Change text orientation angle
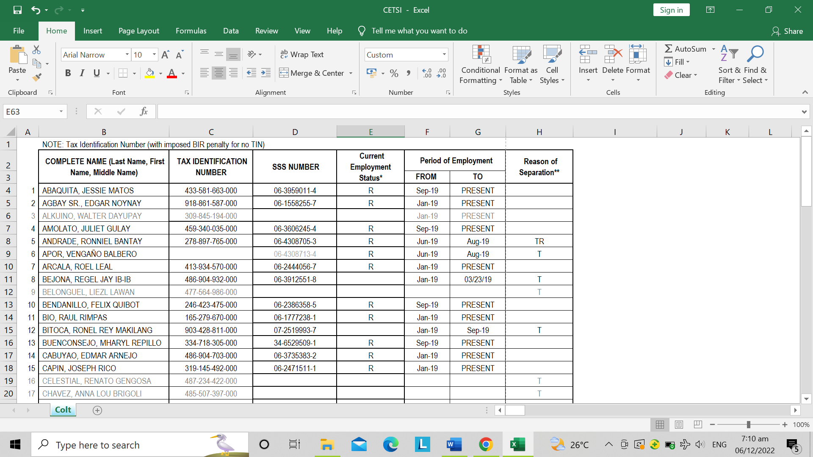The height and width of the screenshot is (457, 813). click(x=252, y=54)
